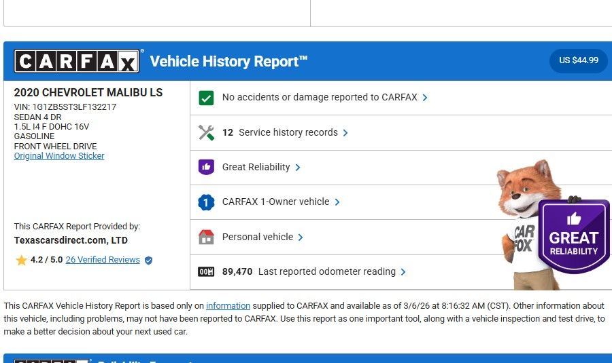Open the Personal vehicle row
Image resolution: width=612 pixels, height=363 pixels.
258,237
